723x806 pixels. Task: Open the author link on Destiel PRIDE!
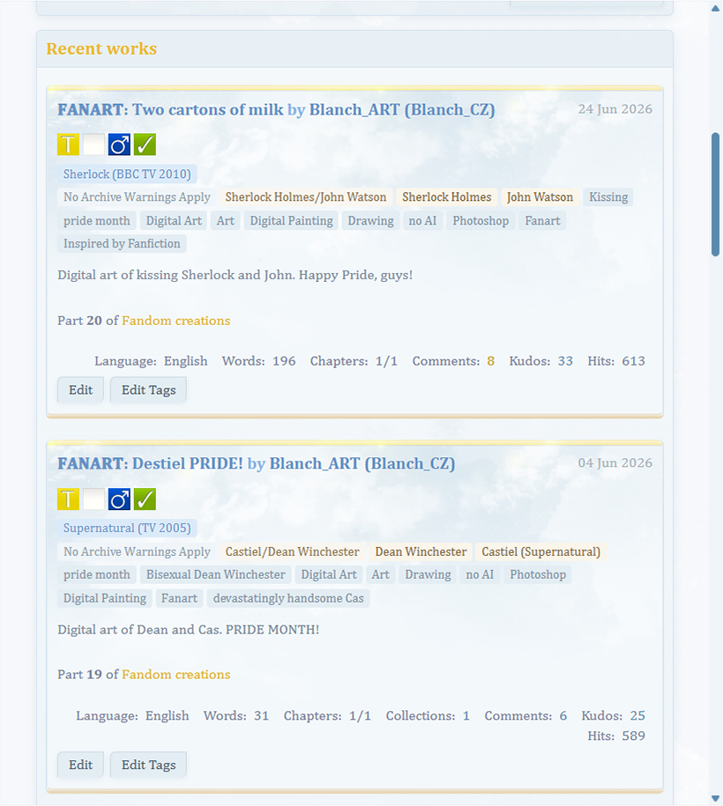pyautogui.click(x=362, y=463)
